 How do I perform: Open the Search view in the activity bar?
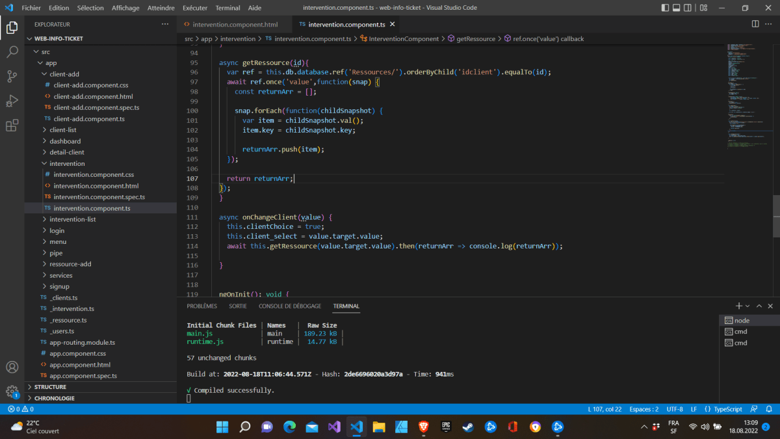[x=12, y=52]
